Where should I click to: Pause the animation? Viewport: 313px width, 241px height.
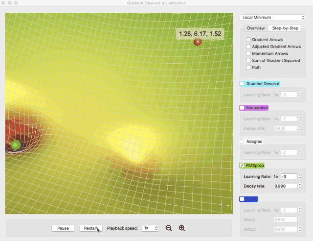63,228
